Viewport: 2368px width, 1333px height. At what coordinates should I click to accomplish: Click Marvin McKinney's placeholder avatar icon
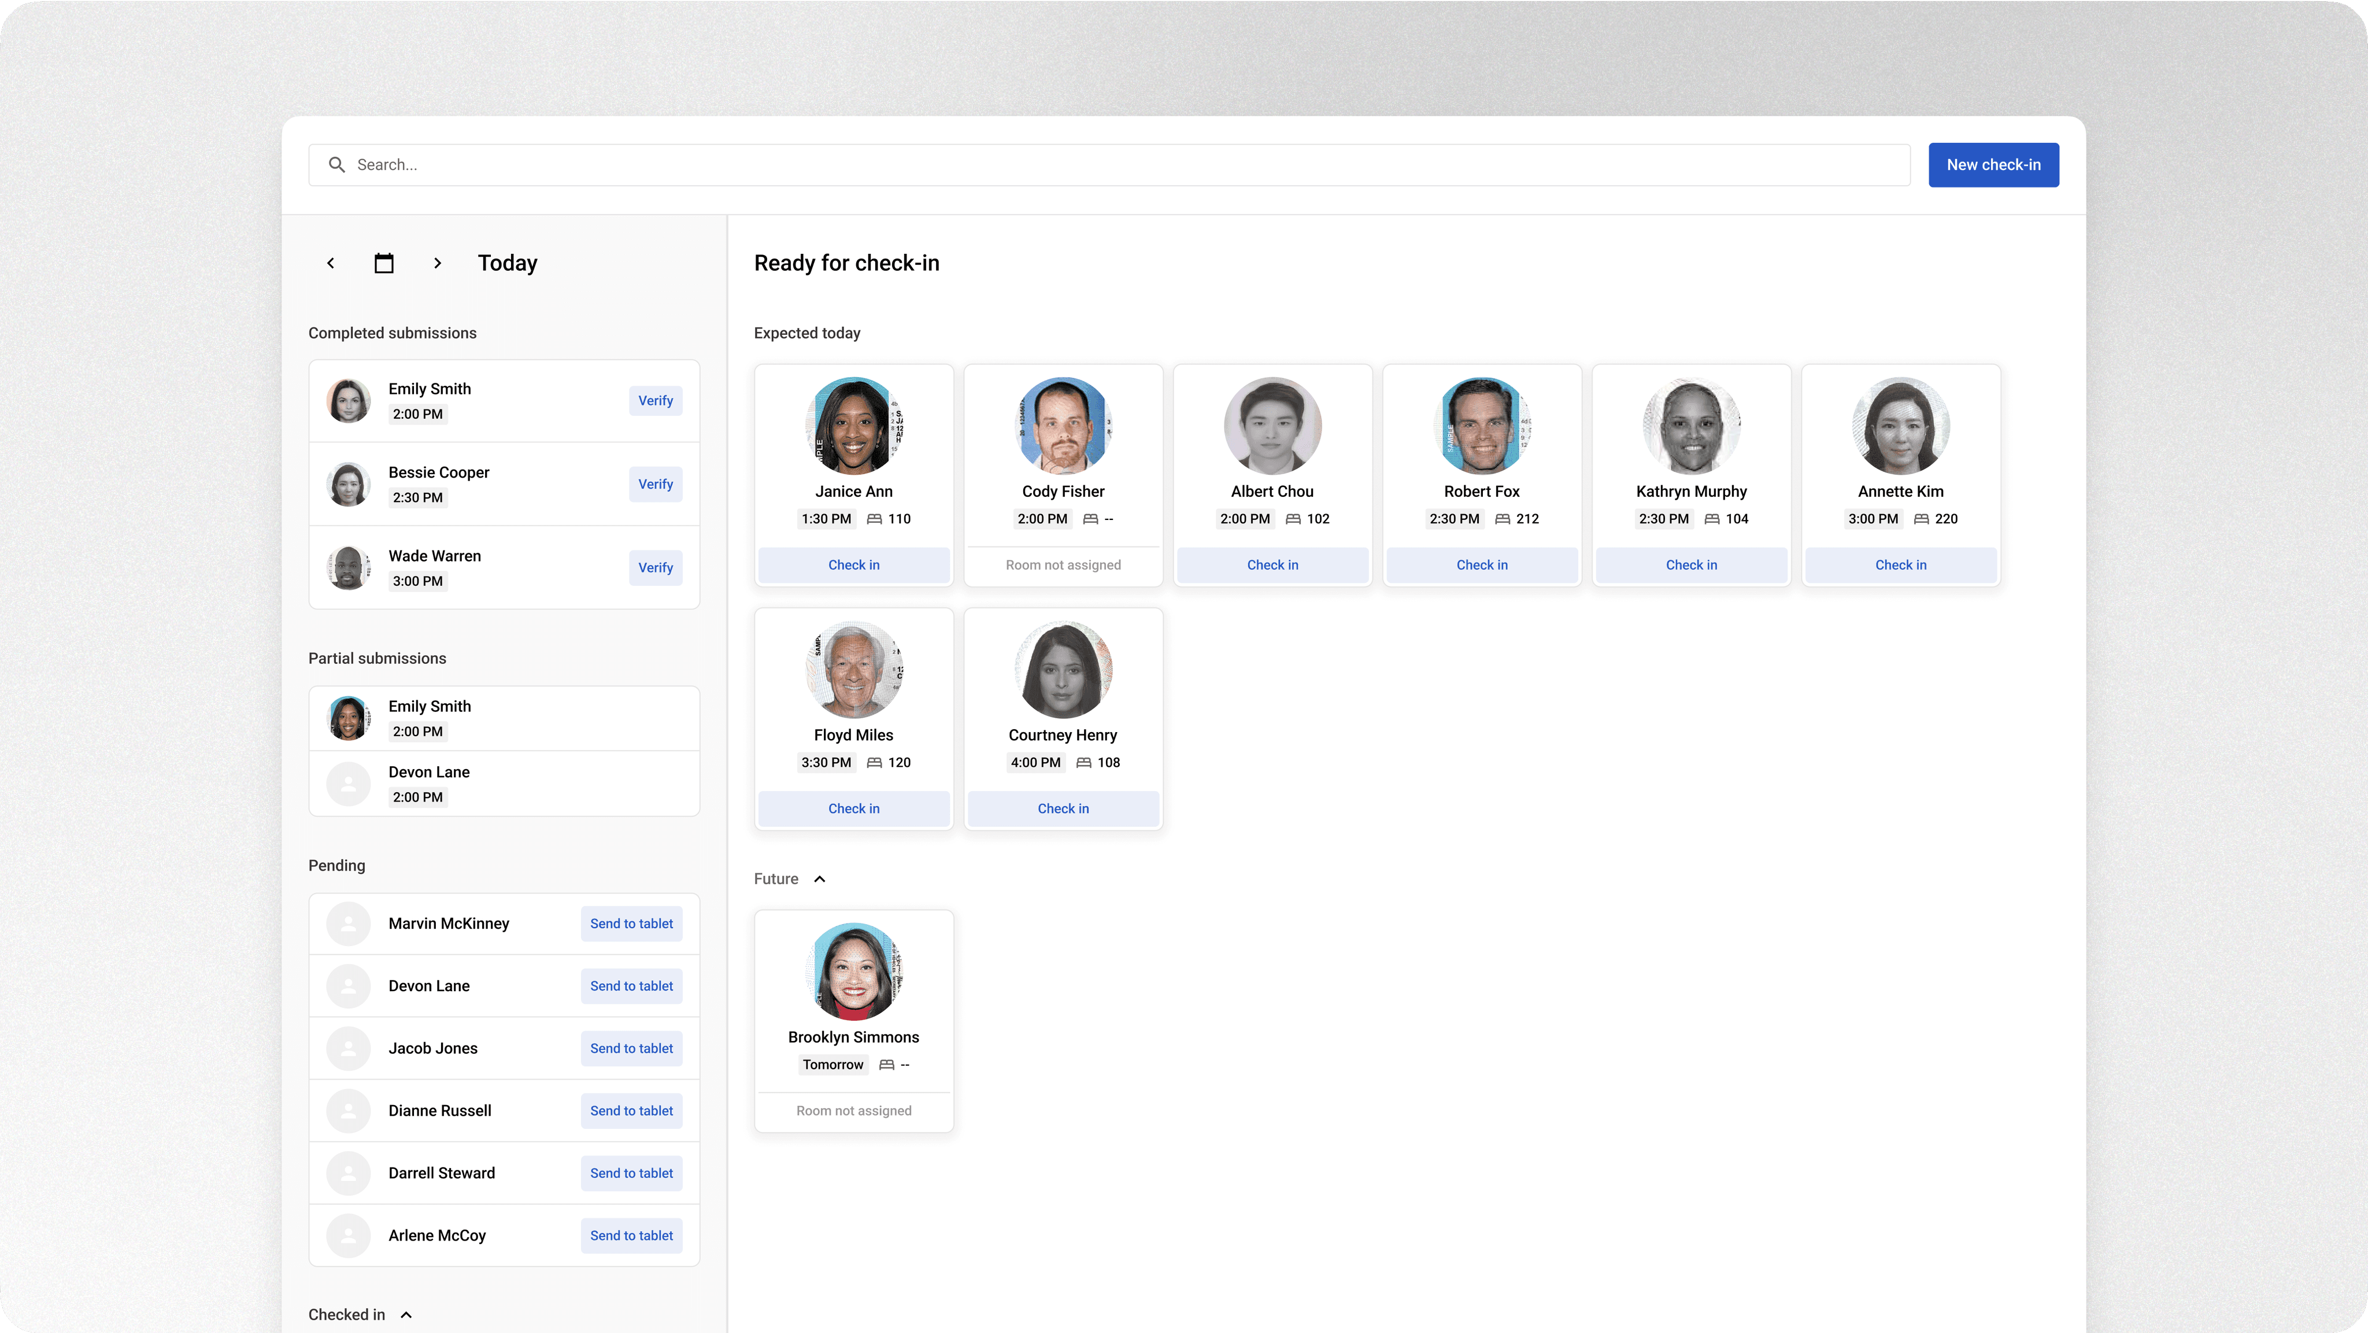(x=349, y=924)
